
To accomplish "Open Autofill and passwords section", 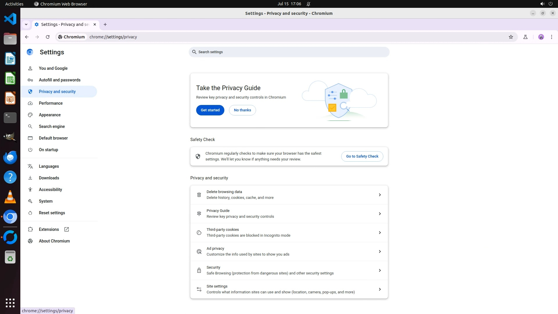I will tap(60, 80).
